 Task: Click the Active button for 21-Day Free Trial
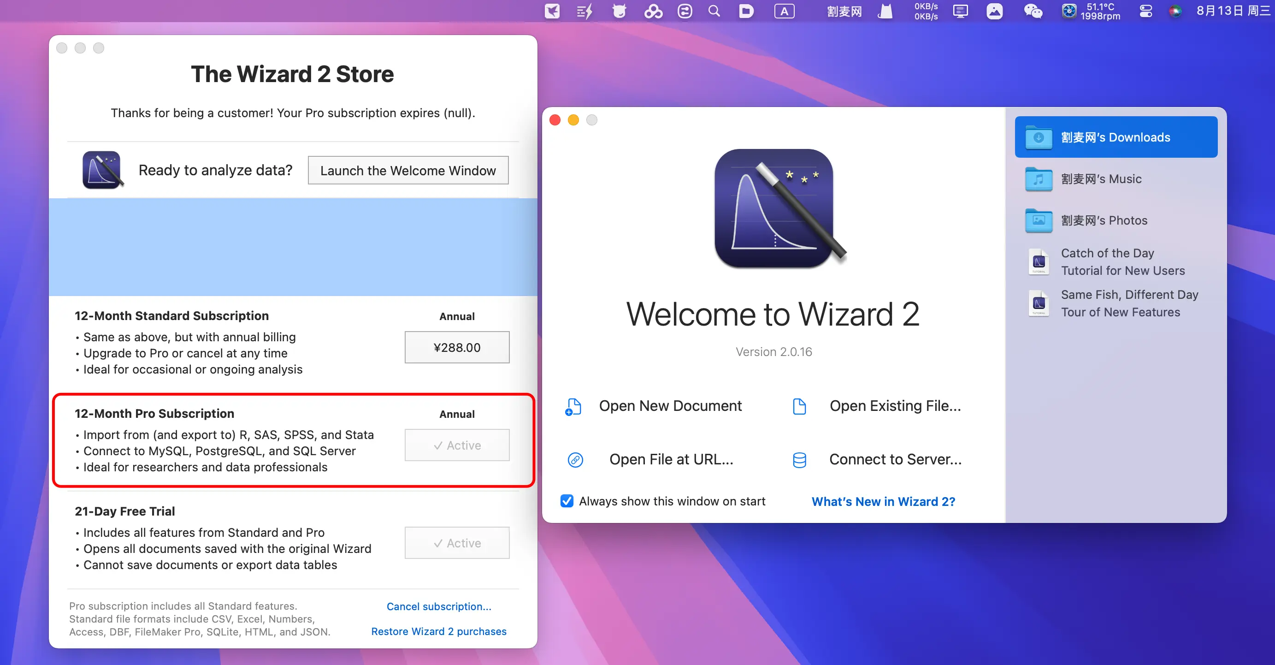click(x=457, y=543)
